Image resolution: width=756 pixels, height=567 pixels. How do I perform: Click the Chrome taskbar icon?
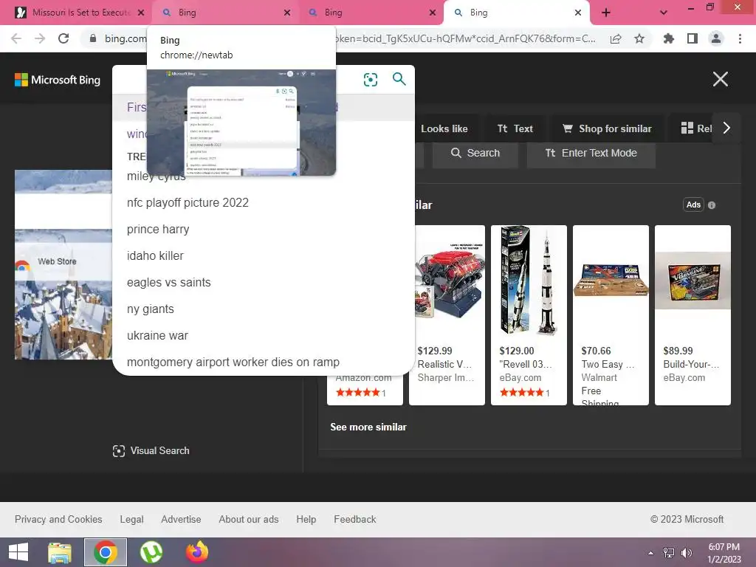pyautogui.click(x=106, y=552)
